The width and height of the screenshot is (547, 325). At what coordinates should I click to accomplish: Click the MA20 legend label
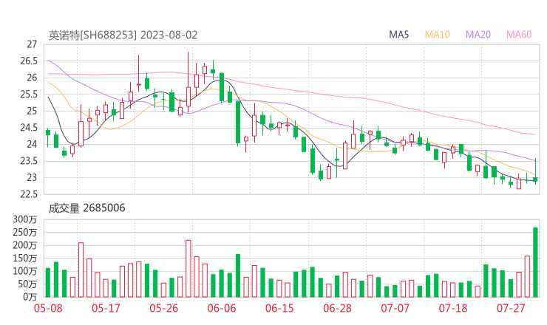pos(478,35)
